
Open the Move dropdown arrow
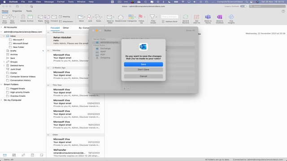[85, 17]
